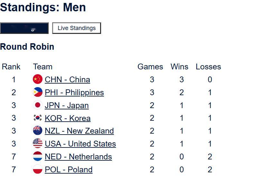Open the NZL - New Zealand link

click(80, 131)
